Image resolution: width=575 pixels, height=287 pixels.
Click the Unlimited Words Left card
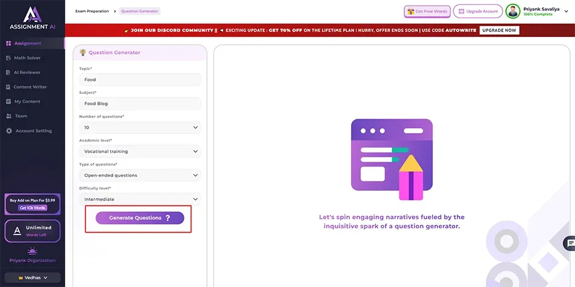click(x=32, y=231)
